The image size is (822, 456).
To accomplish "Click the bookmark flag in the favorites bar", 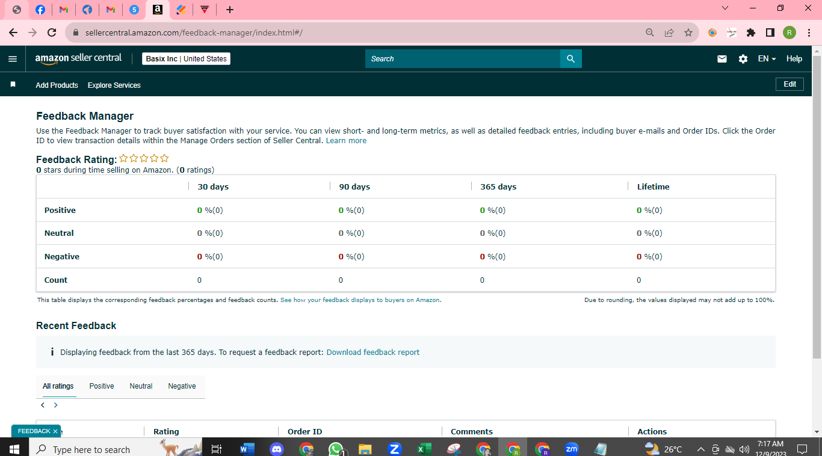I will point(13,85).
